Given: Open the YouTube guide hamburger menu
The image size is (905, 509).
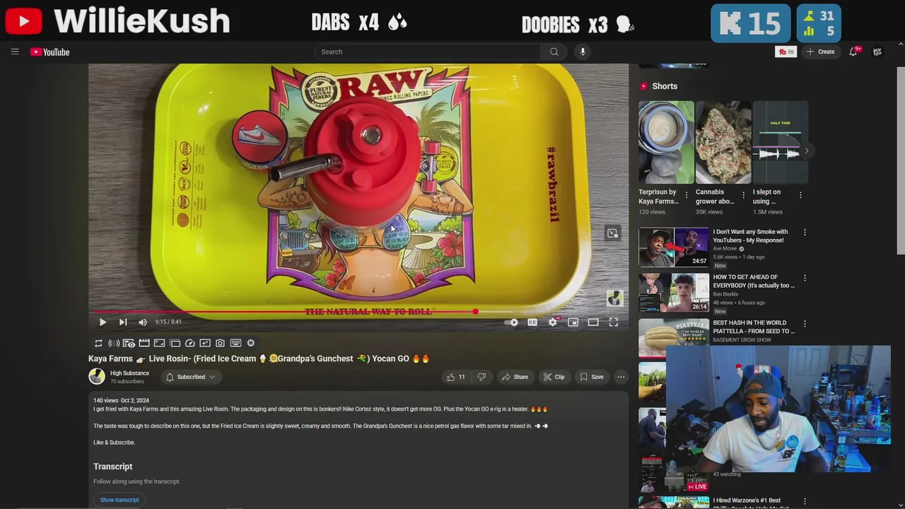Looking at the screenshot, I should (x=15, y=52).
